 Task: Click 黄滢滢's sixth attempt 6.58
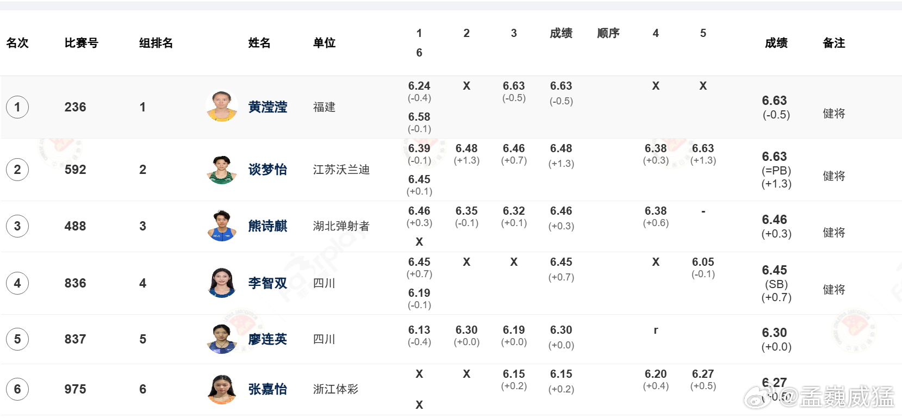coord(419,117)
